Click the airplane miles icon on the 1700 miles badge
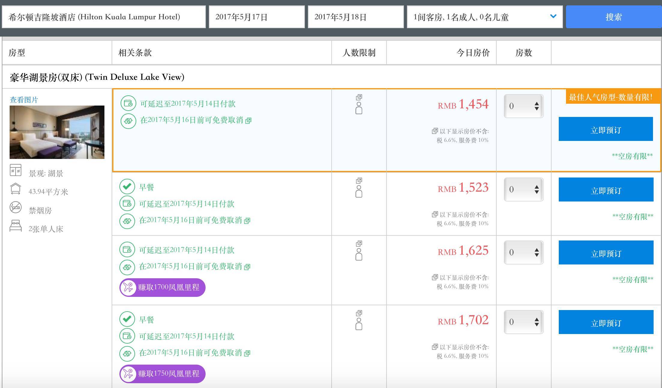This screenshot has height=388, width=662. pyautogui.click(x=128, y=287)
